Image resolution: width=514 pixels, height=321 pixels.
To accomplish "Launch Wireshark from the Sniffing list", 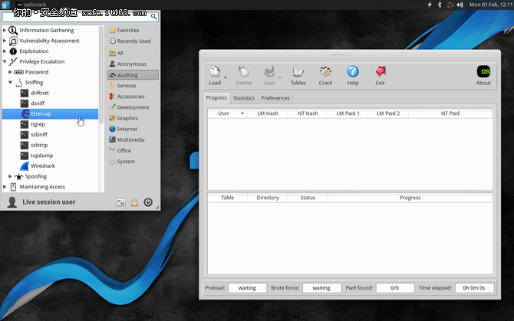I will coord(42,165).
